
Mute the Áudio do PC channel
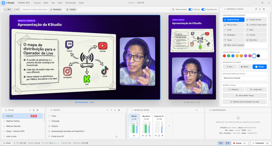pyautogui.click(x=156, y=136)
